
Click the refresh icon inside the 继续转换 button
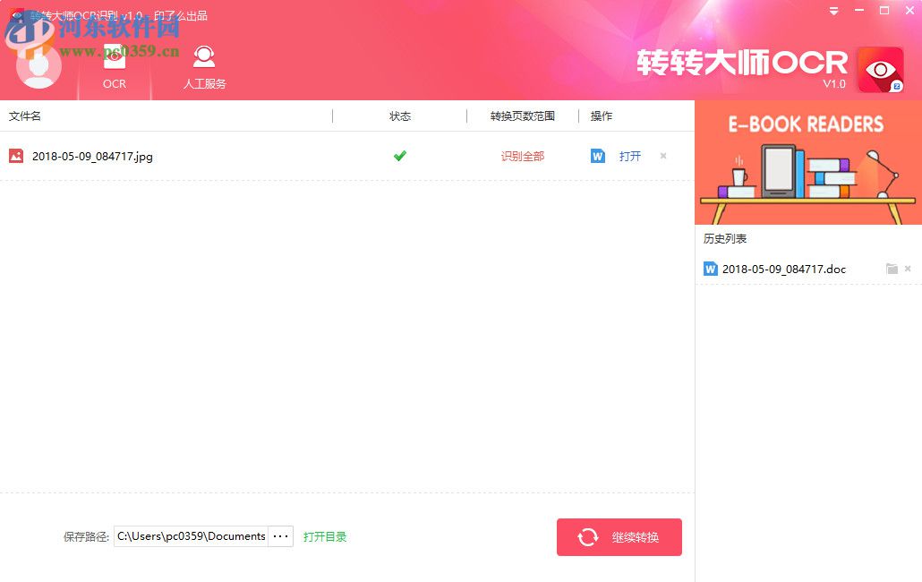coord(588,536)
